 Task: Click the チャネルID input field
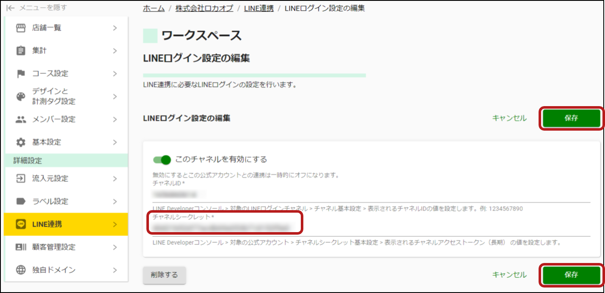click(371, 194)
